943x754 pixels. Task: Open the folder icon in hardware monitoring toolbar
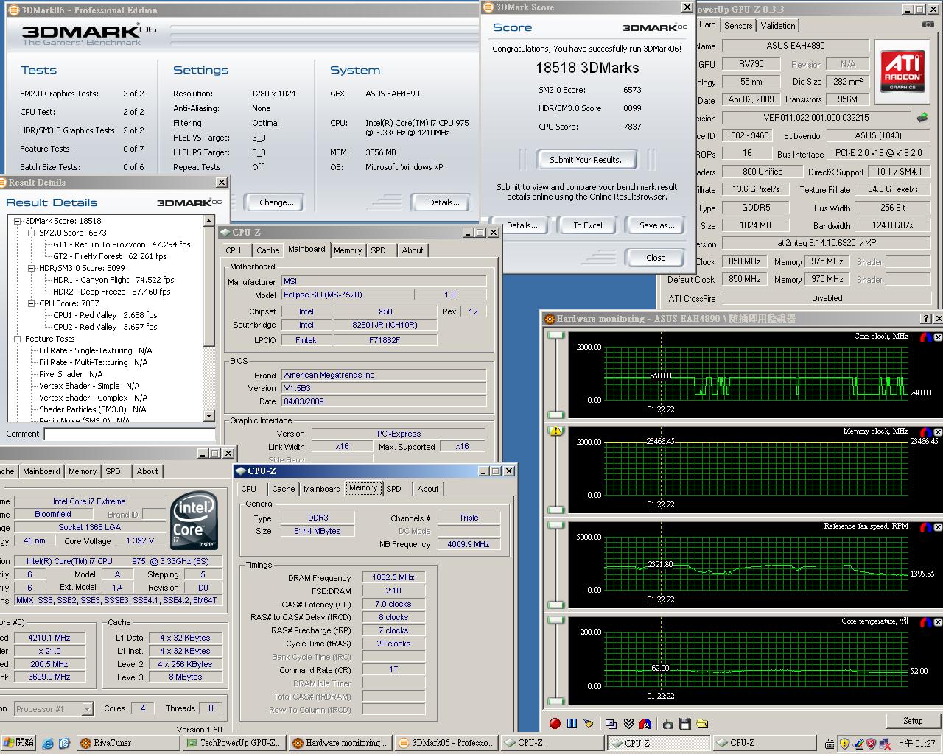[702, 724]
